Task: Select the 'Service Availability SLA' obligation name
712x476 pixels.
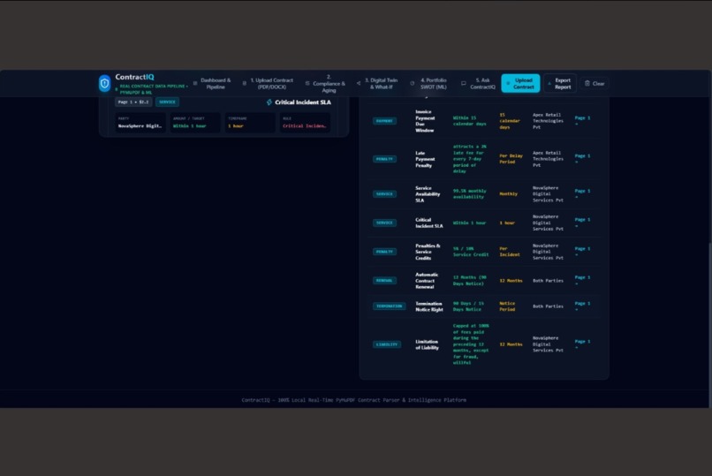Action: click(428, 194)
